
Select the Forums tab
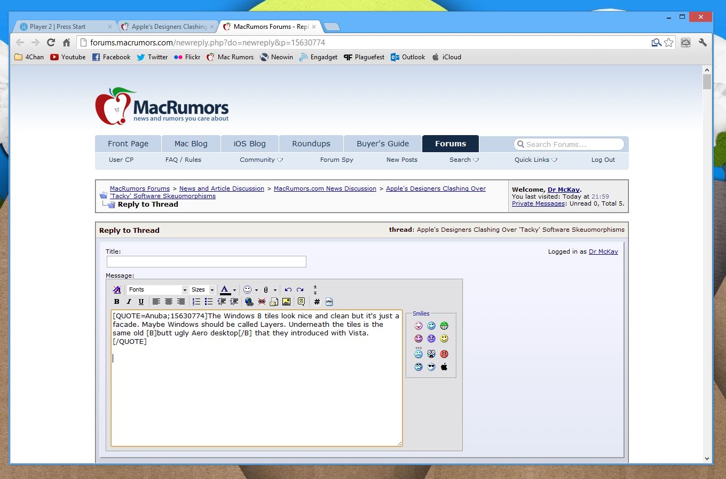451,144
